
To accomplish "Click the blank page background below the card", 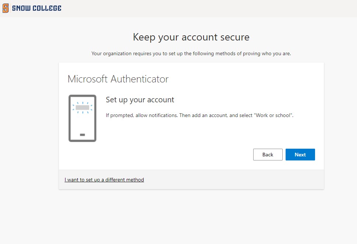I will coord(191,217).
